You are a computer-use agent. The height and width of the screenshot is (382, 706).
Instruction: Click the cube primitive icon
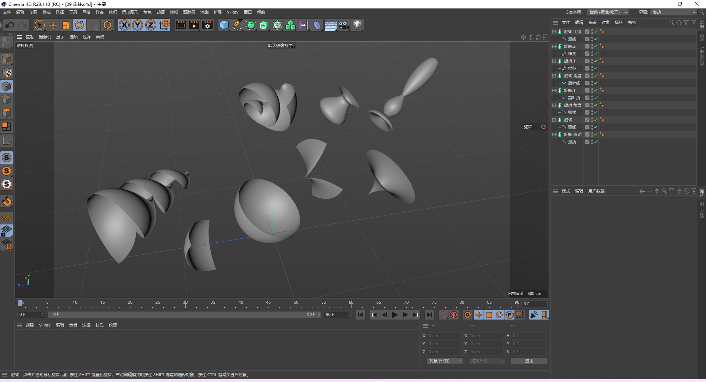coord(224,25)
